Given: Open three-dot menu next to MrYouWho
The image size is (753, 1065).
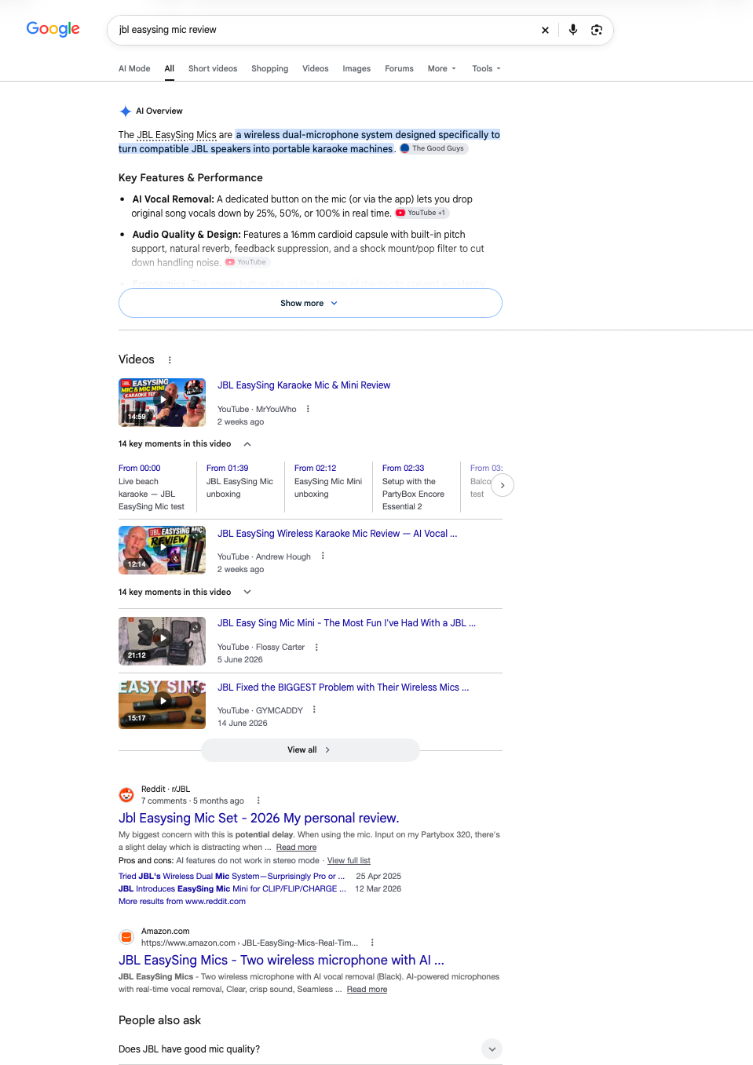Looking at the screenshot, I should [308, 409].
